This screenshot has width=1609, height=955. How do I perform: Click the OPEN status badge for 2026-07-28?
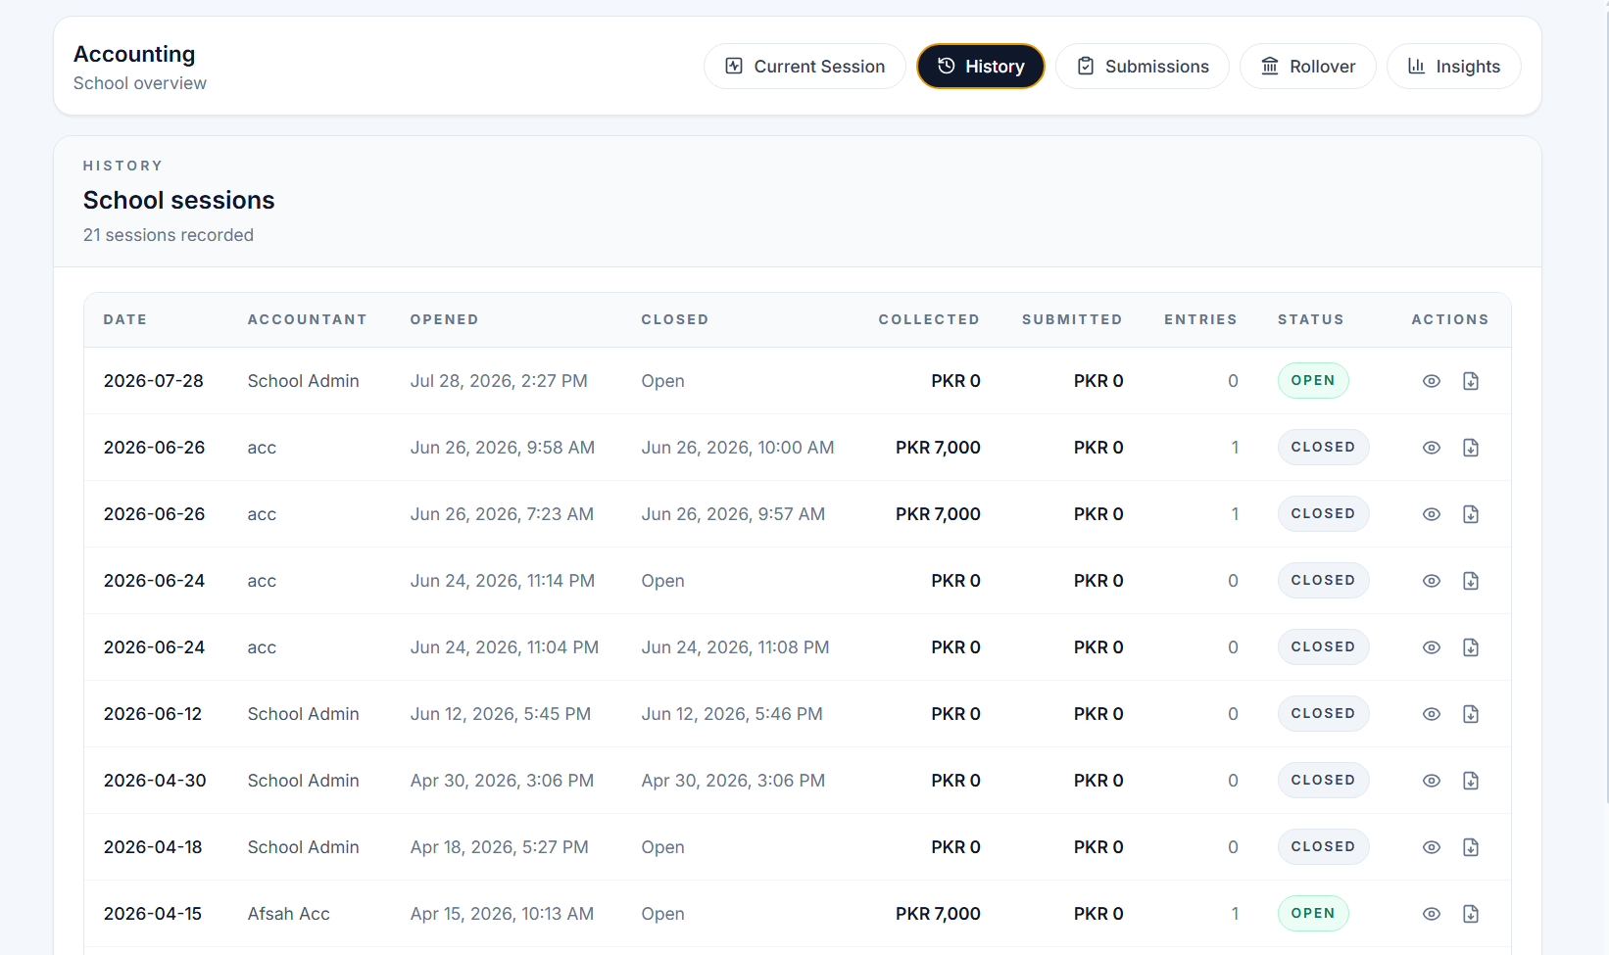tap(1313, 381)
